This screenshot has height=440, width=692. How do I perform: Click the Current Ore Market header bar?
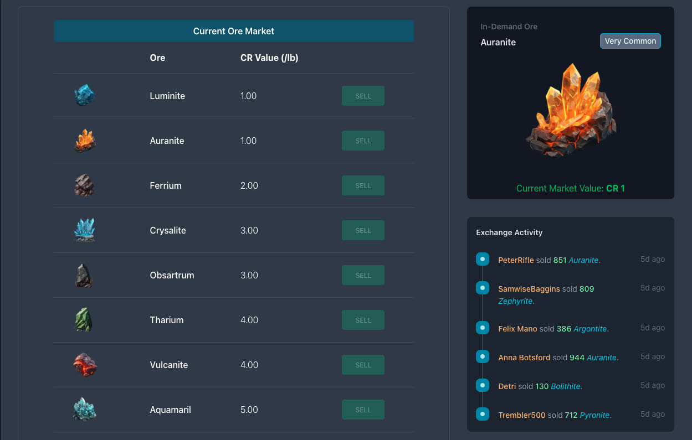[234, 31]
